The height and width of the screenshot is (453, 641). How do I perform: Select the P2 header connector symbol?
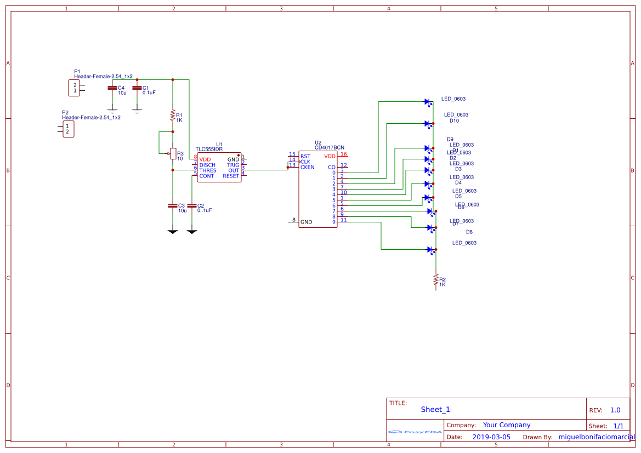(x=68, y=129)
